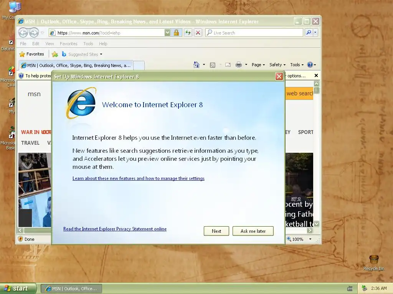Click the information bar shield icon
The width and height of the screenshot is (393, 294).
(21, 76)
